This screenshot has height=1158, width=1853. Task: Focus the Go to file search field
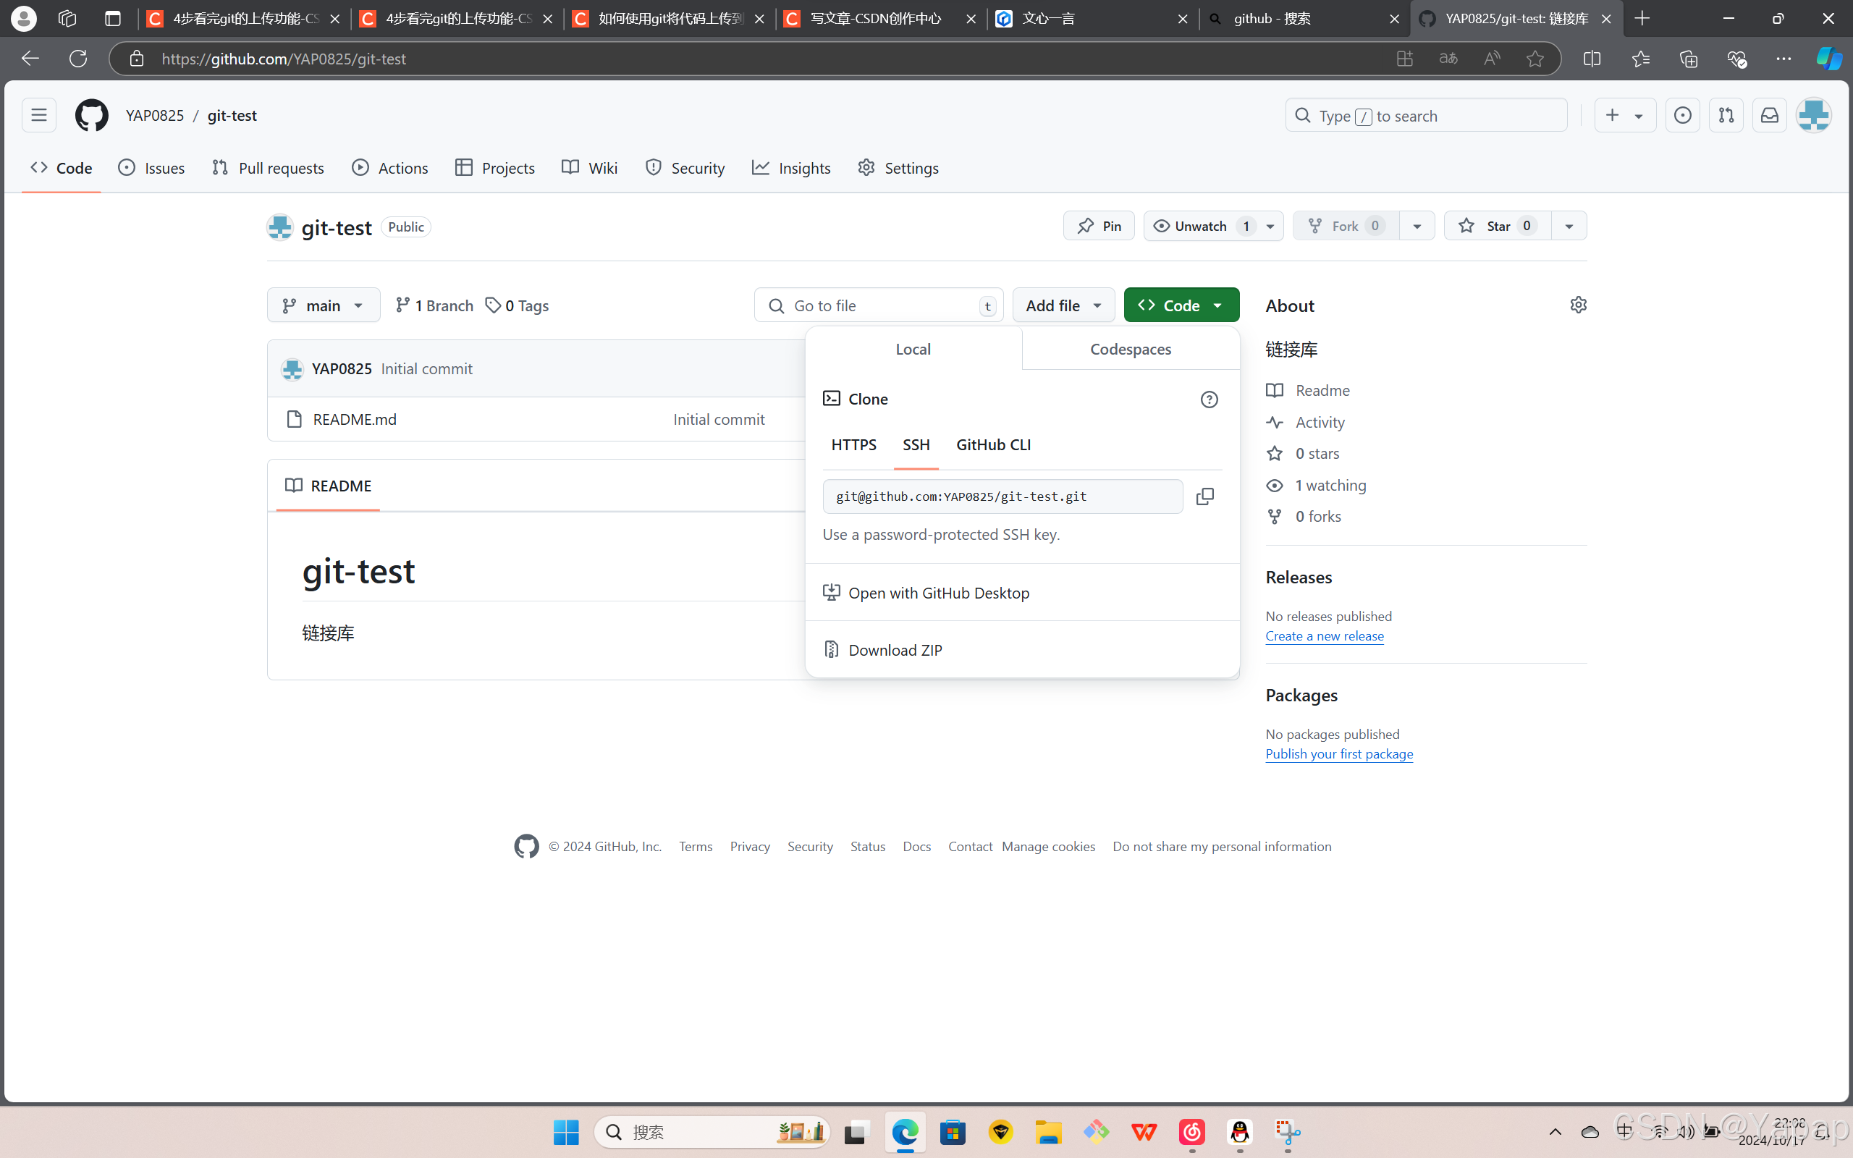(878, 305)
